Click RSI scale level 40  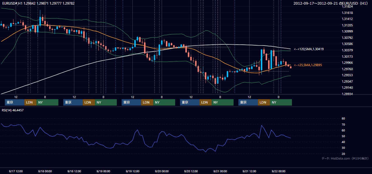343,142
